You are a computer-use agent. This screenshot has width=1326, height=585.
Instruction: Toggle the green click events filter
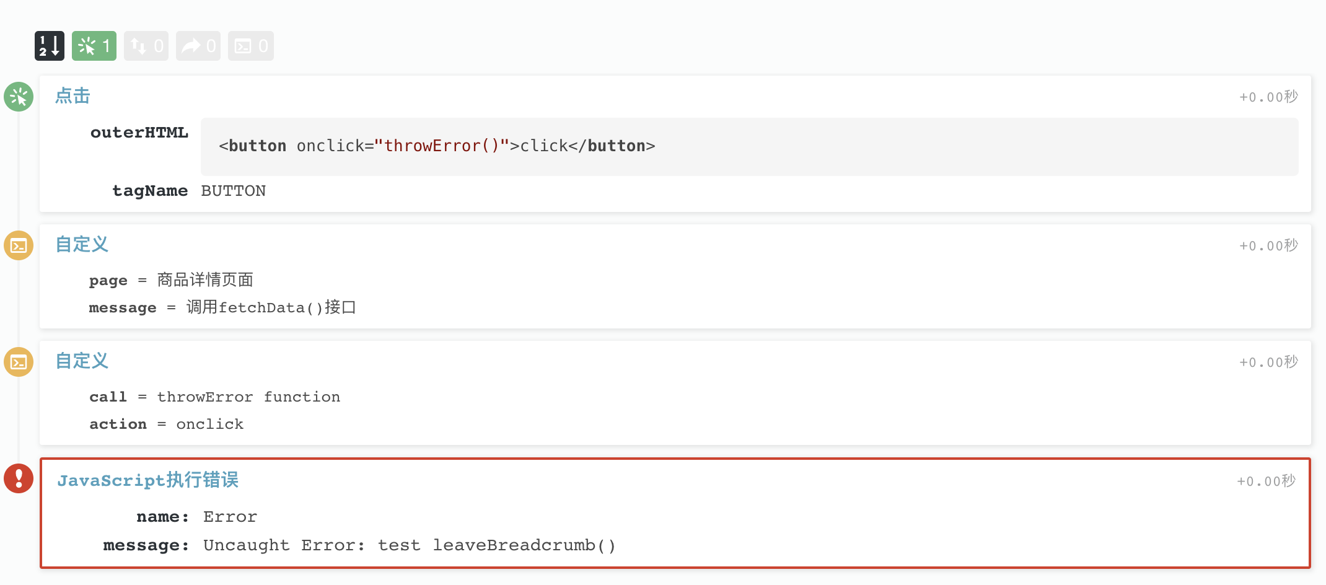click(94, 46)
